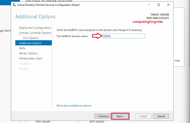Cancel the configuration wizard

coord(161,116)
